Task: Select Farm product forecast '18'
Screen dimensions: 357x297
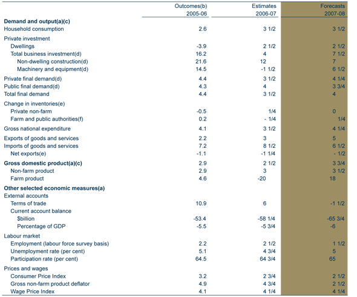Action: coord(332,179)
